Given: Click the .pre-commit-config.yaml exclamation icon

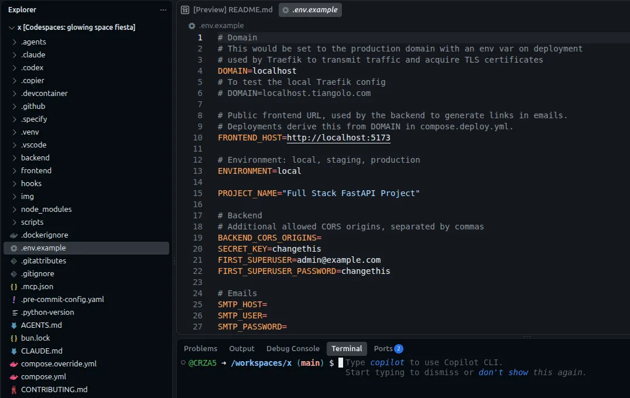Looking at the screenshot, I should (x=14, y=300).
